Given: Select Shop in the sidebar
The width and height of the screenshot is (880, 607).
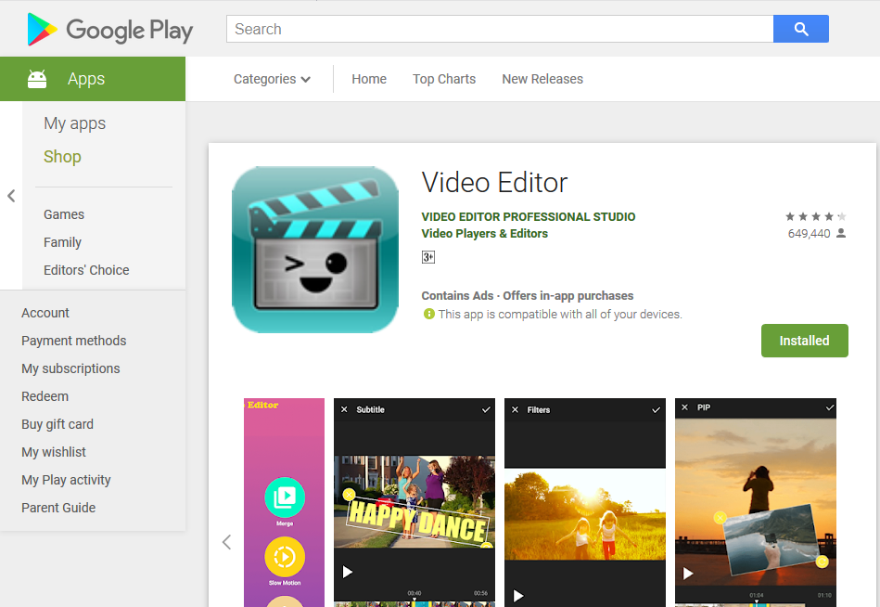Looking at the screenshot, I should pos(62,157).
